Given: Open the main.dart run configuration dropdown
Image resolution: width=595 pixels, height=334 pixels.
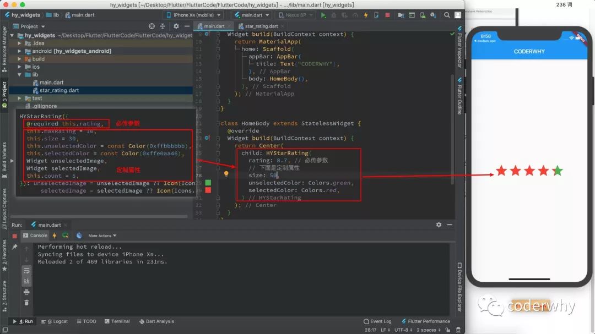Looking at the screenshot, I should click(252, 15).
